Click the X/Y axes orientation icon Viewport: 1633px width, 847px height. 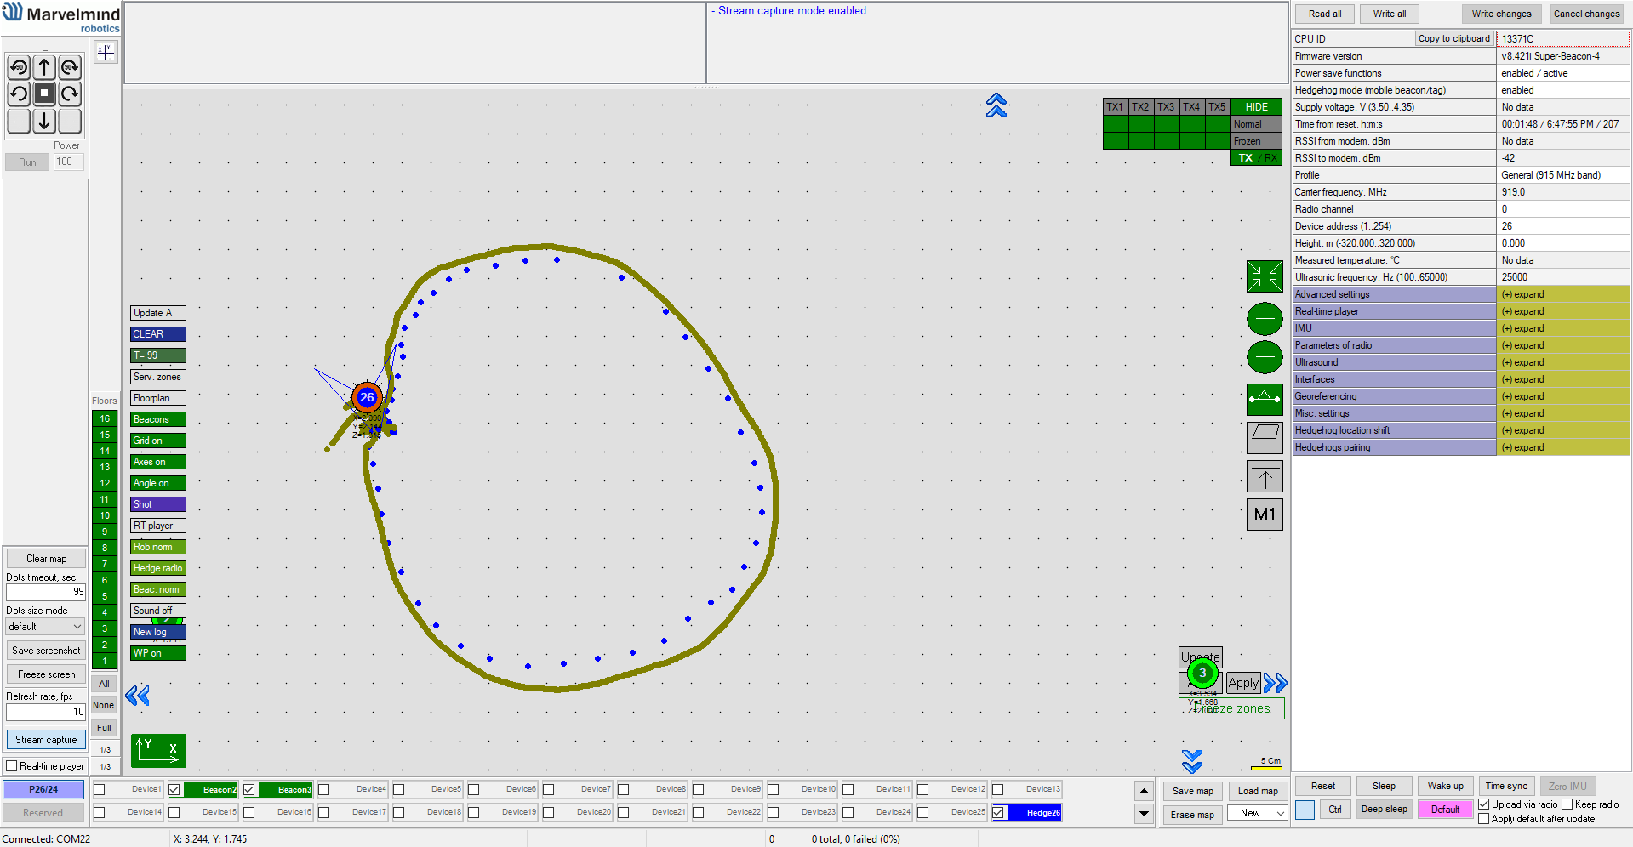point(158,750)
